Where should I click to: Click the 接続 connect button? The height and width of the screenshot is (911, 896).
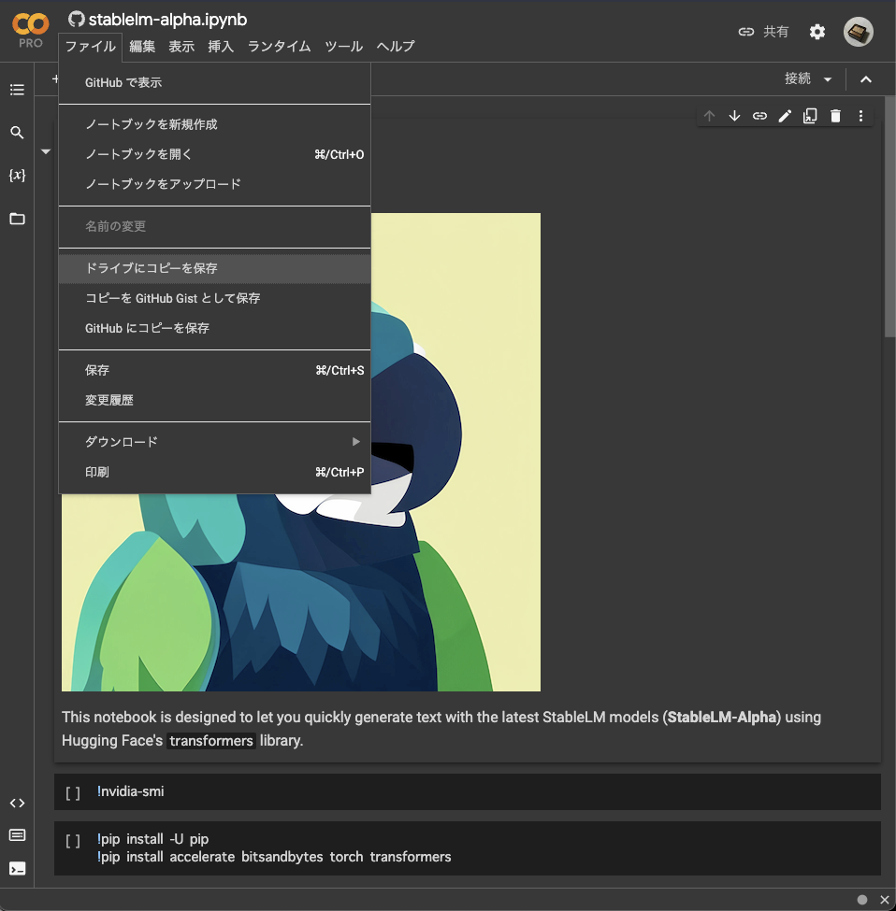798,78
